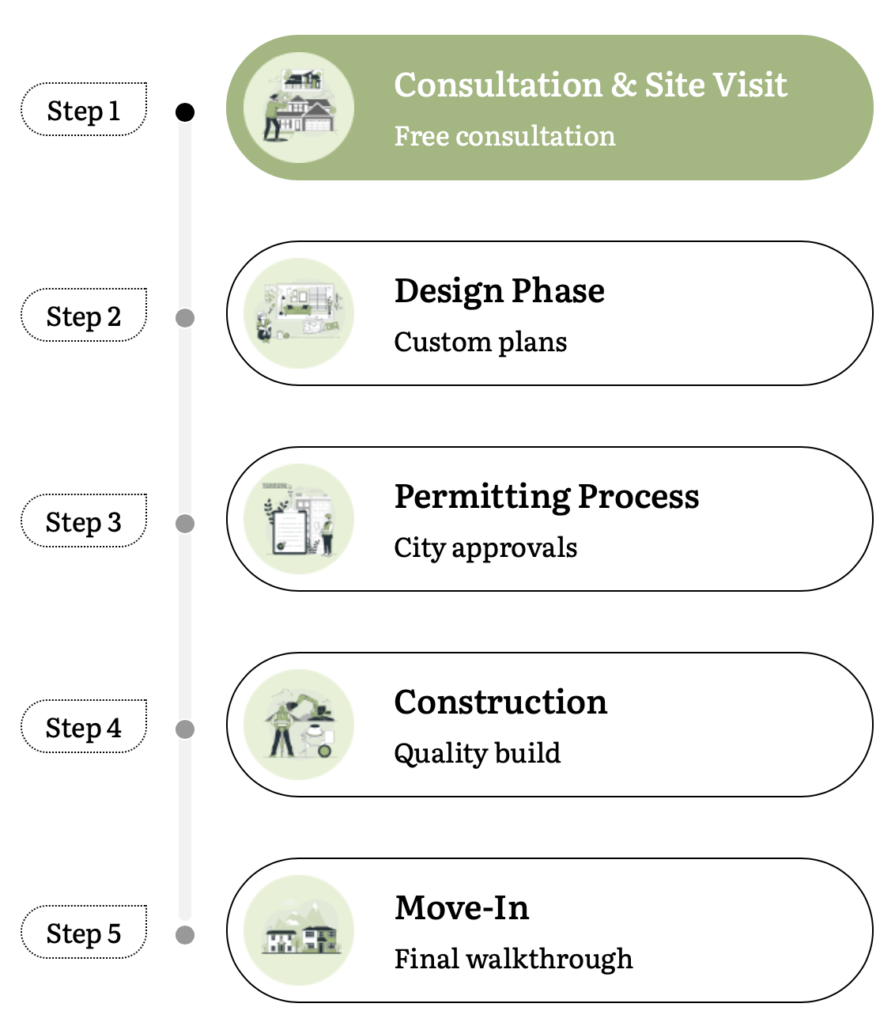Screen dimensions: 895x1030
Task: Go to the Step 5 tab
Action: click(84, 933)
